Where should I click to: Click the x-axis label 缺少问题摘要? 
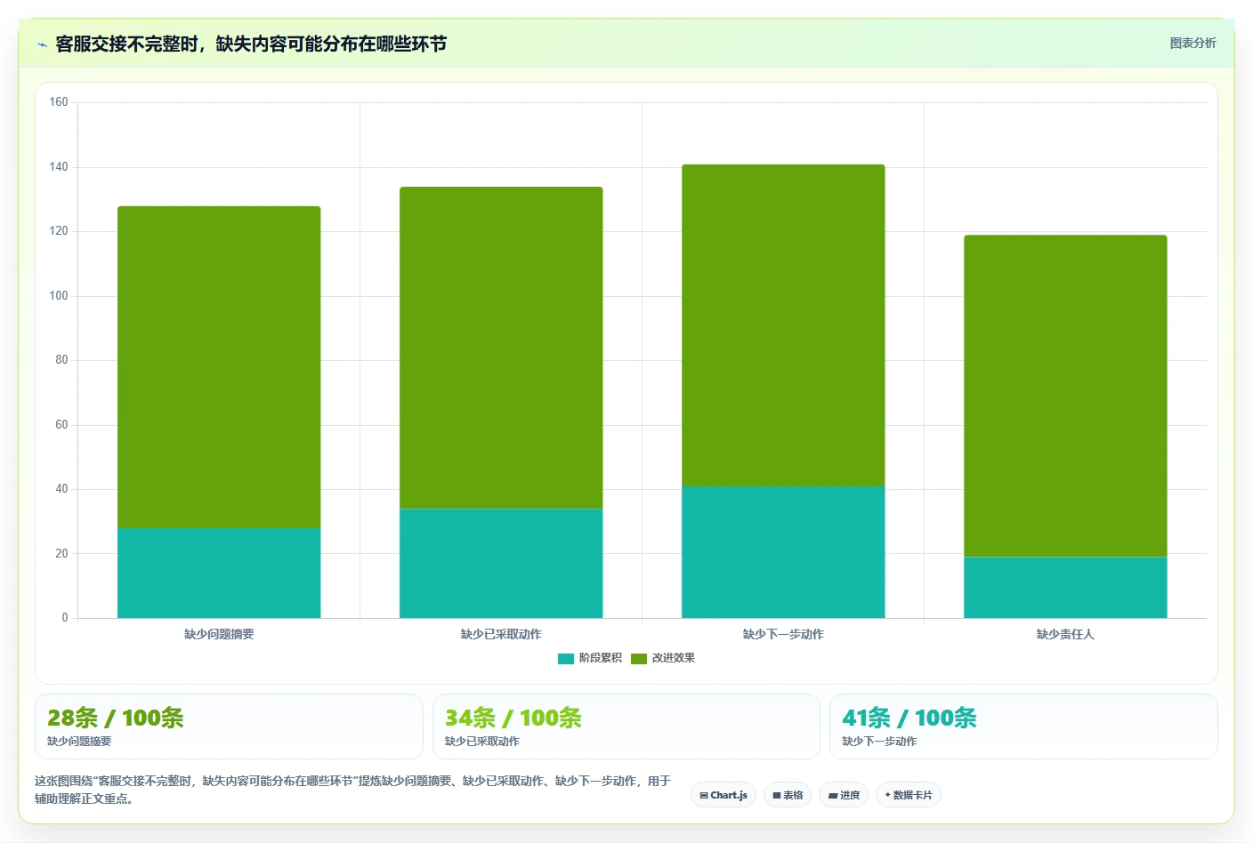click(219, 634)
